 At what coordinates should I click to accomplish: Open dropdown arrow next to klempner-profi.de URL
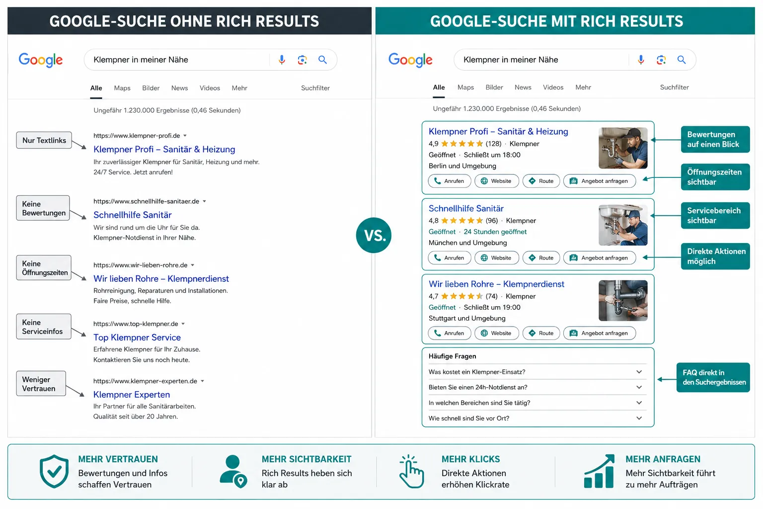[x=185, y=136]
